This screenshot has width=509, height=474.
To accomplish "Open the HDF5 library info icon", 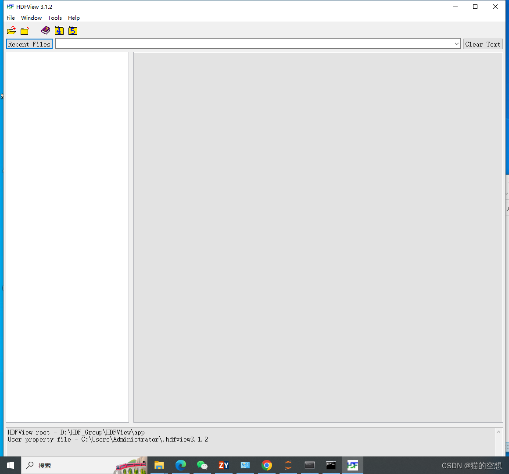I will 73,31.
